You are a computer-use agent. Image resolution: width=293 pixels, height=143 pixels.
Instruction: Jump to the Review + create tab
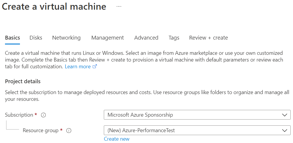pyautogui.click(x=208, y=38)
